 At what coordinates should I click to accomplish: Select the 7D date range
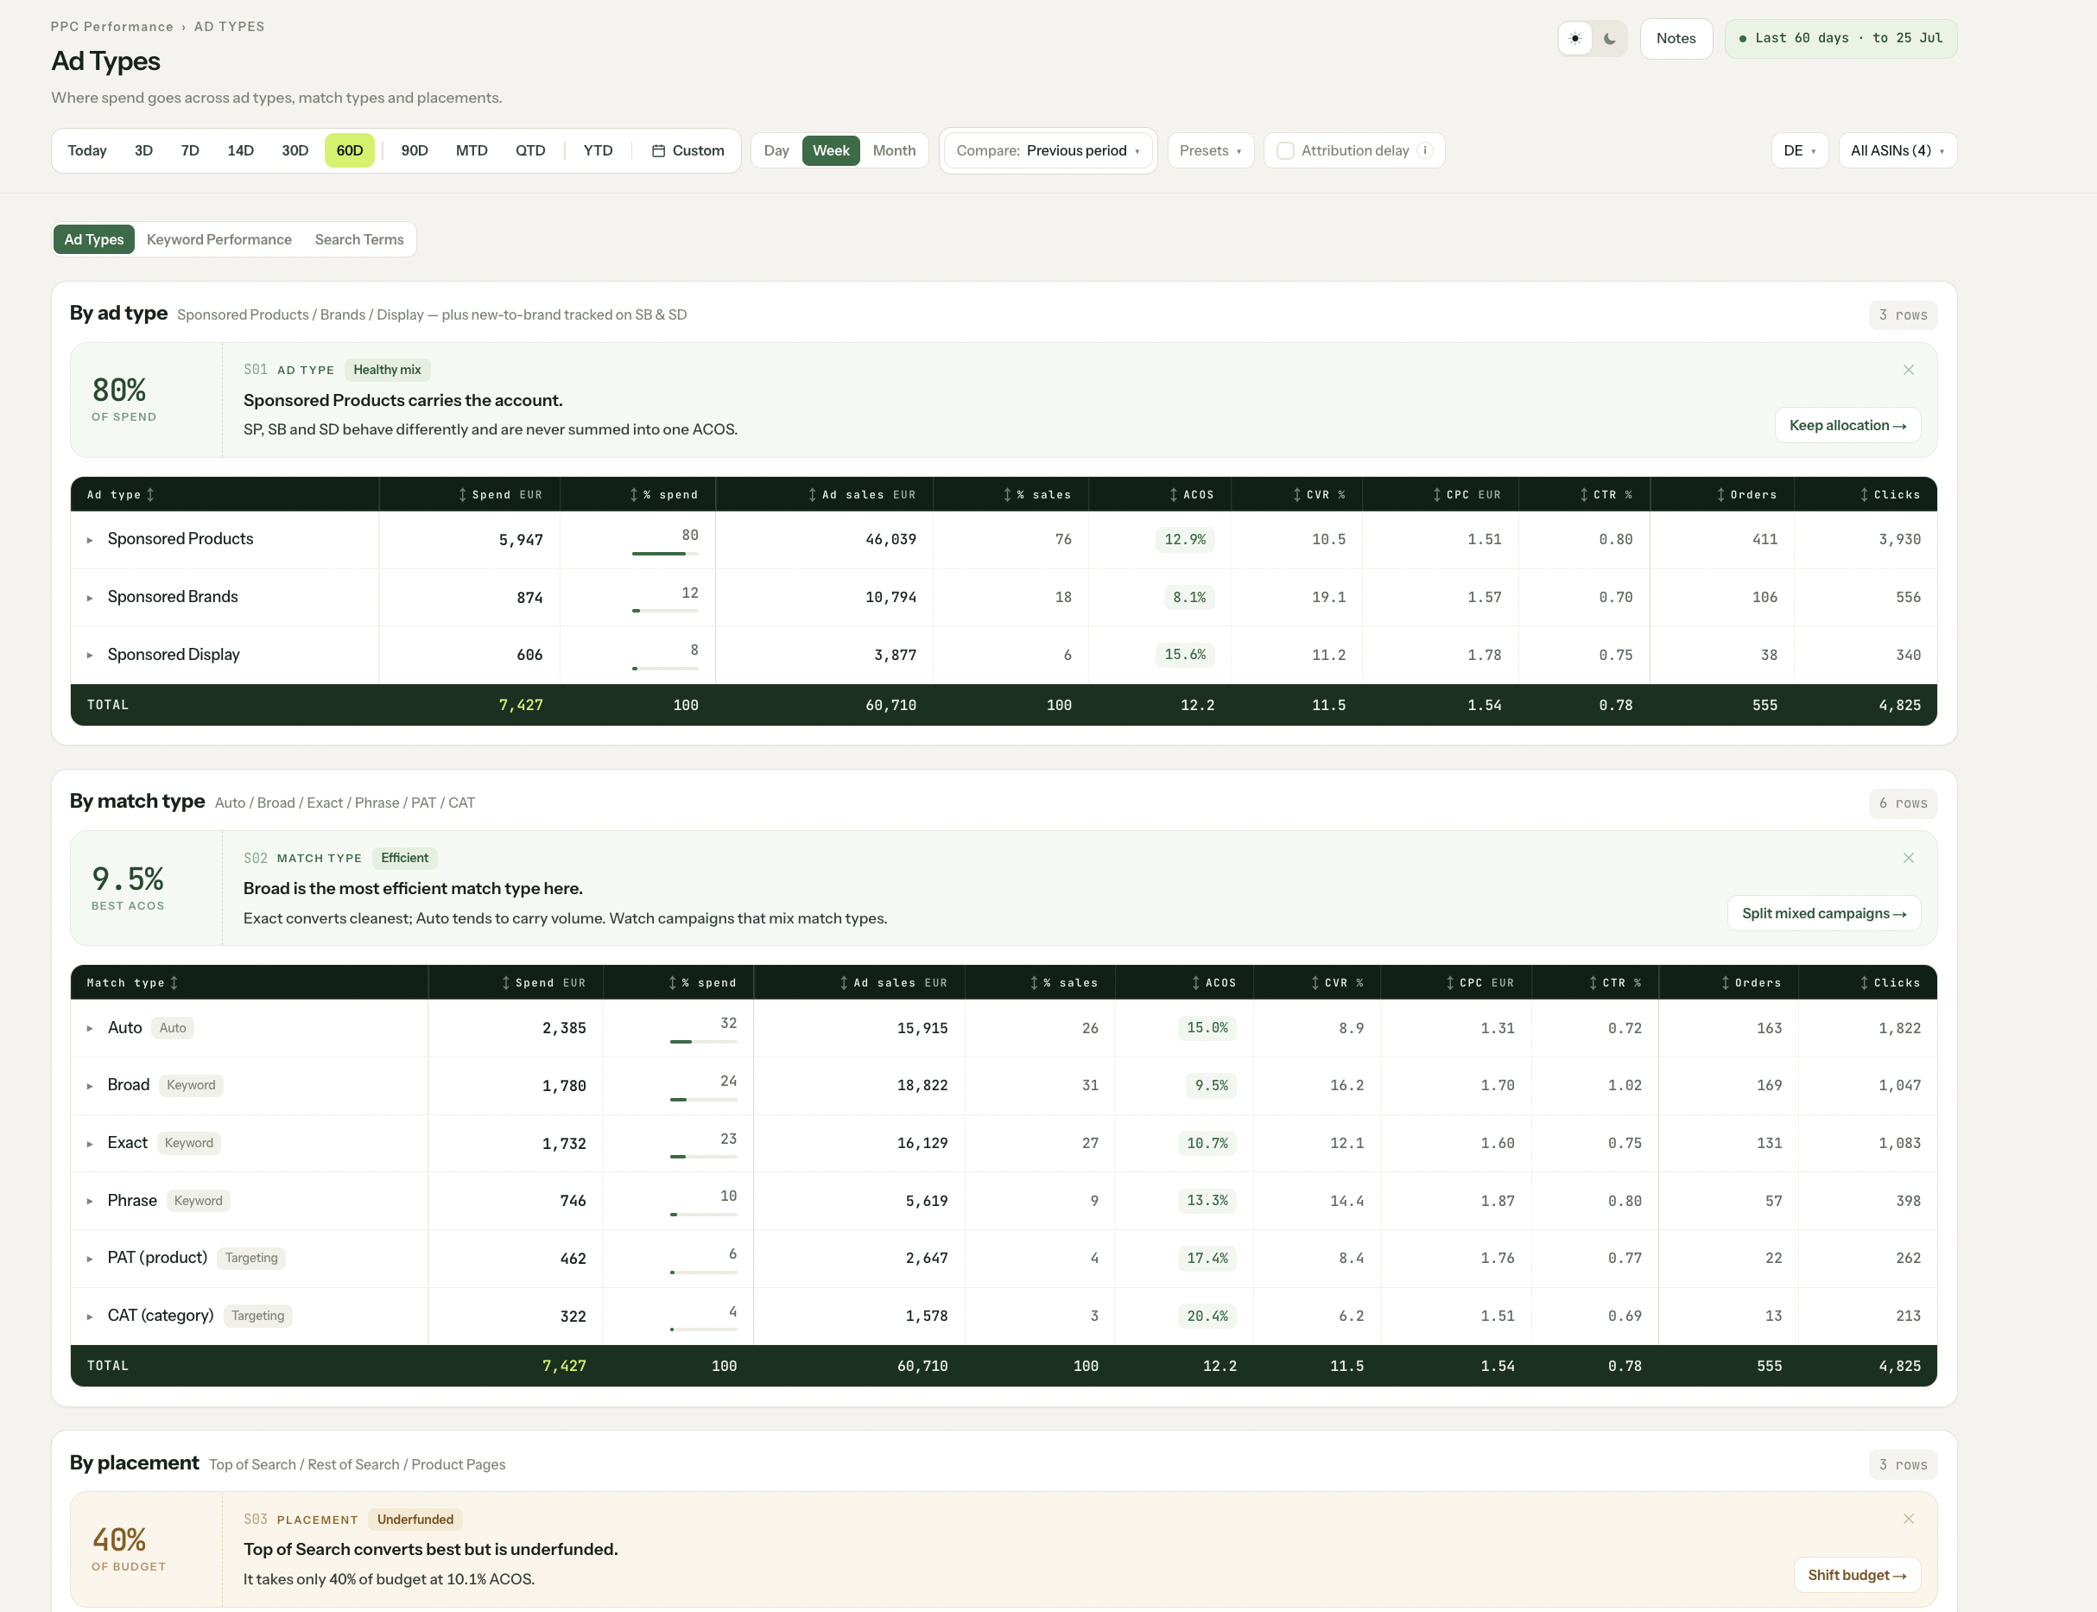point(190,150)
